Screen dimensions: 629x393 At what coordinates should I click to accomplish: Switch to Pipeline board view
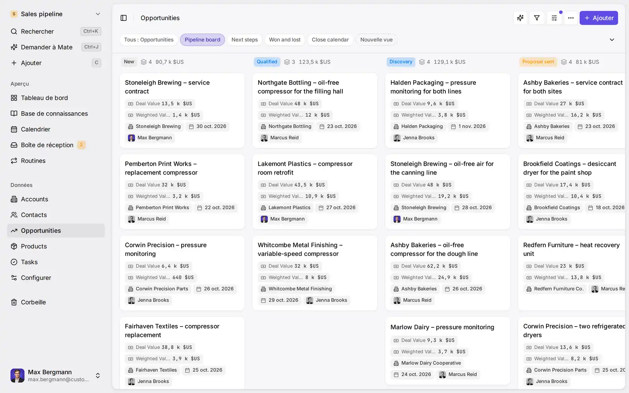tap(202, 40)
